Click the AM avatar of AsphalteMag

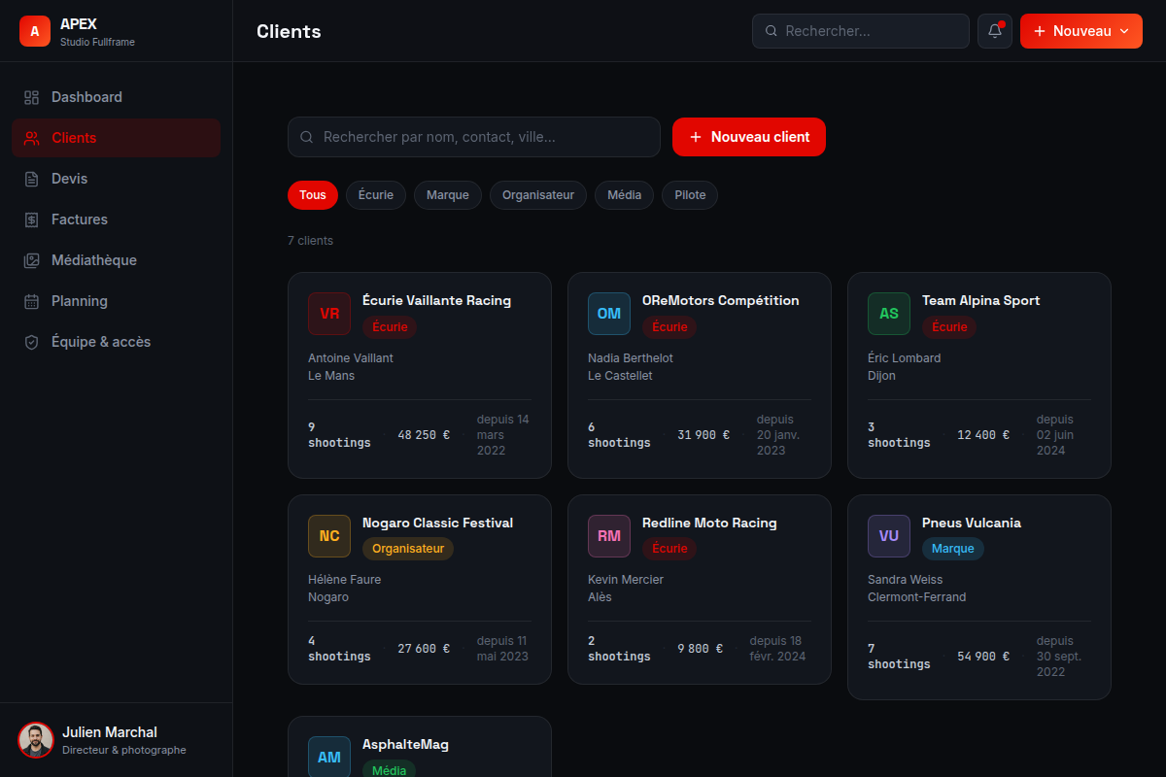(x=329, y=757)
